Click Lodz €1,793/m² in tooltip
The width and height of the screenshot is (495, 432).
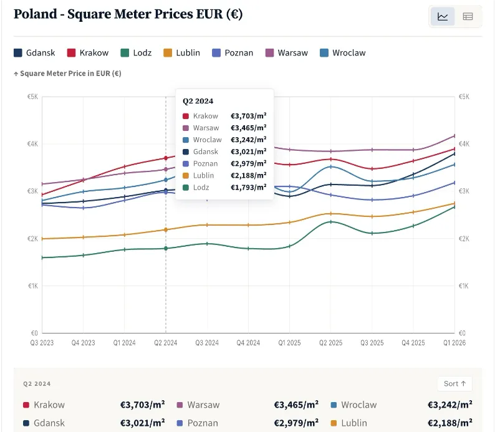point(224,188)
